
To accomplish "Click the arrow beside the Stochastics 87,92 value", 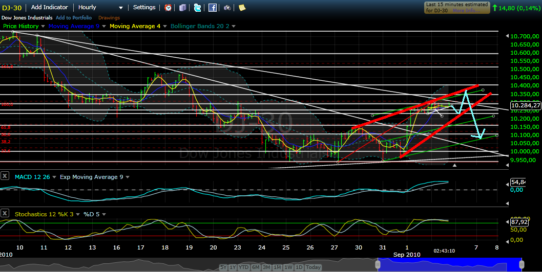I will [507, 222].
